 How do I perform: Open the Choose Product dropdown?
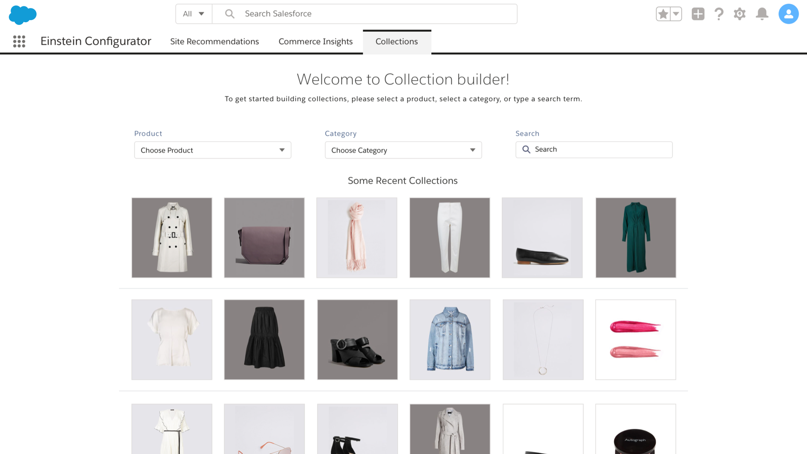pos(213,150)
